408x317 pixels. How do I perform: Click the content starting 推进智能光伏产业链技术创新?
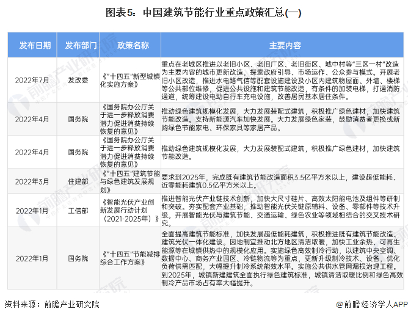(x=280, y=211)
